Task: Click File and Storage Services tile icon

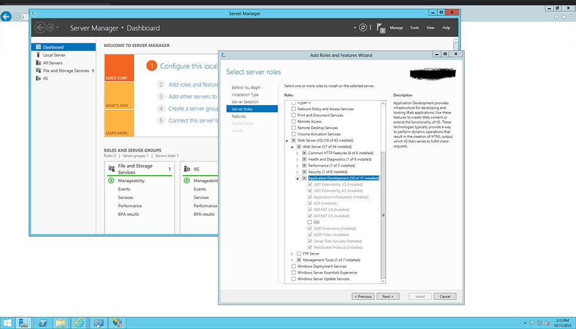Action: click(x=111, y=168)
